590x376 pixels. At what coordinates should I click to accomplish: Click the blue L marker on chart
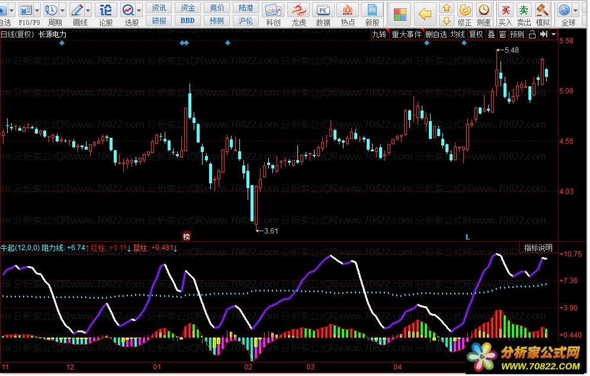click(x=468, y=237)
